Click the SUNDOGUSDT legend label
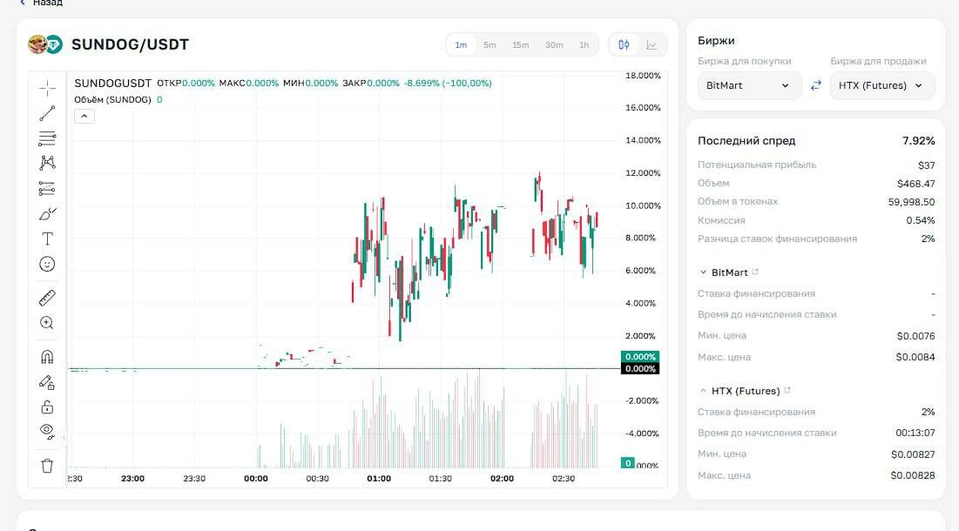Image resolution: width=959 pixels, height=531 pixels. pos(112,83)
